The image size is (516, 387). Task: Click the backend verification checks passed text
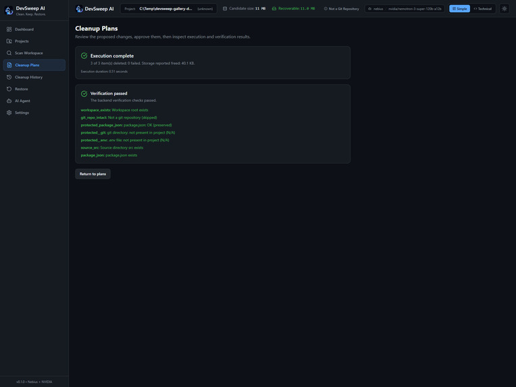tap(124, 101)
